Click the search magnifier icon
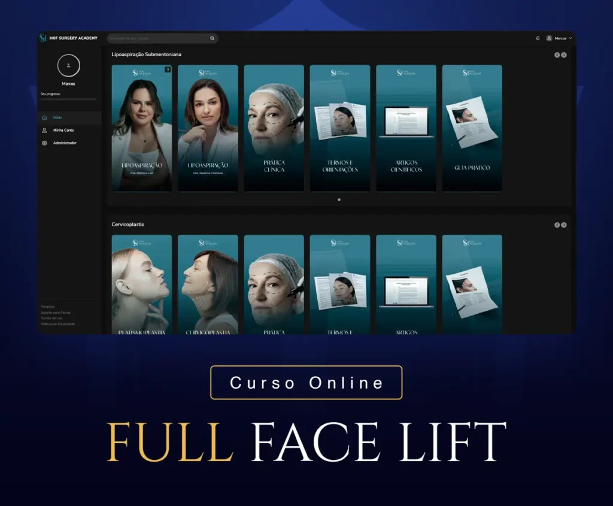This screenshot has width=613, height=506. (x=213, y=38)
